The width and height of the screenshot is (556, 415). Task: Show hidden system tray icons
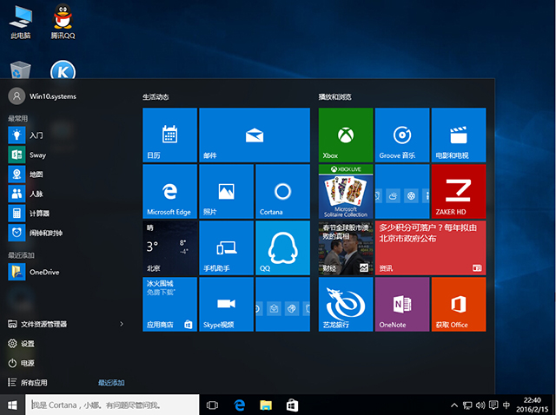click(x=453, y=405)
